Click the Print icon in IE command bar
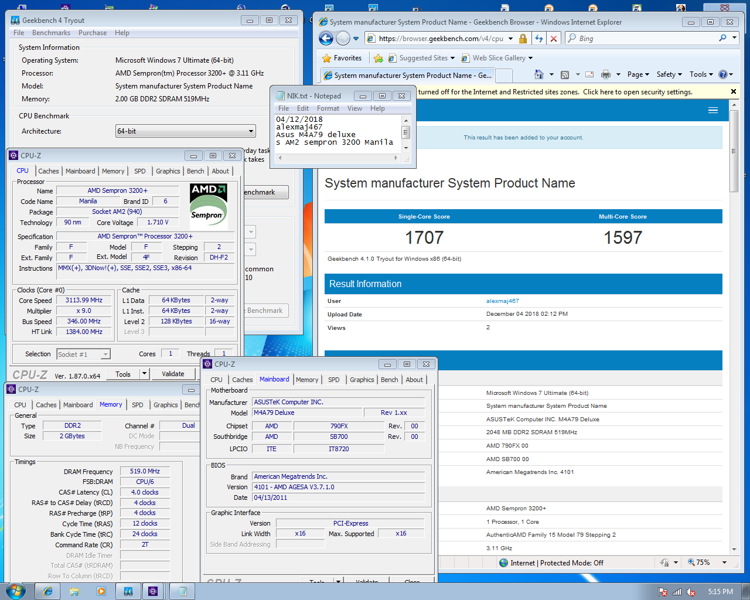The height and width of the screenshot is (600, 750). (606, 74)
